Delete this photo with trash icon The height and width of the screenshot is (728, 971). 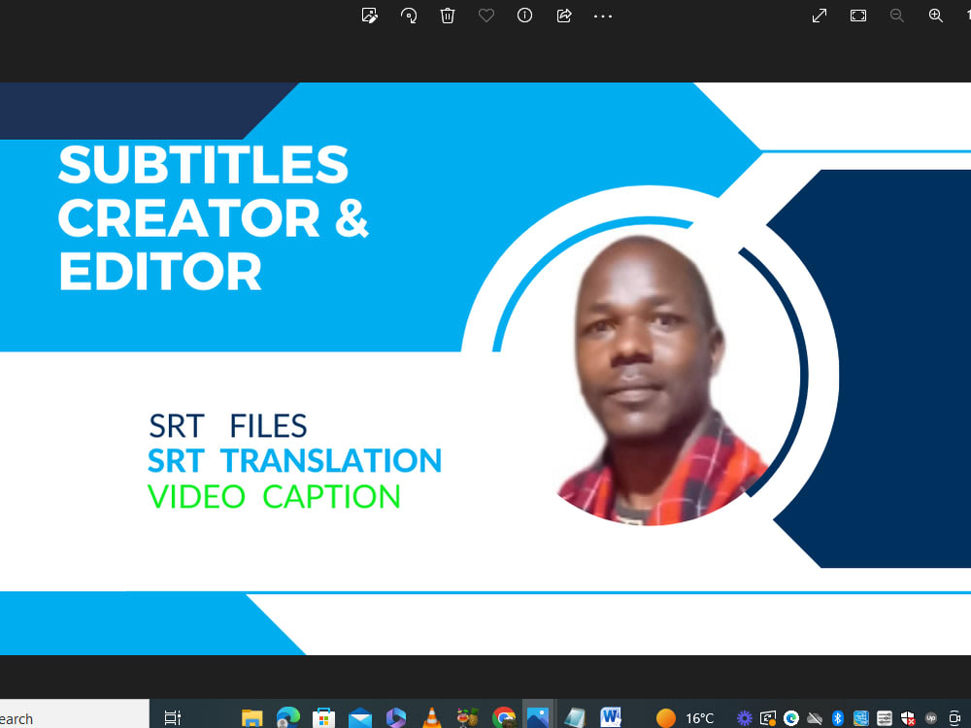tap(447, 16)
